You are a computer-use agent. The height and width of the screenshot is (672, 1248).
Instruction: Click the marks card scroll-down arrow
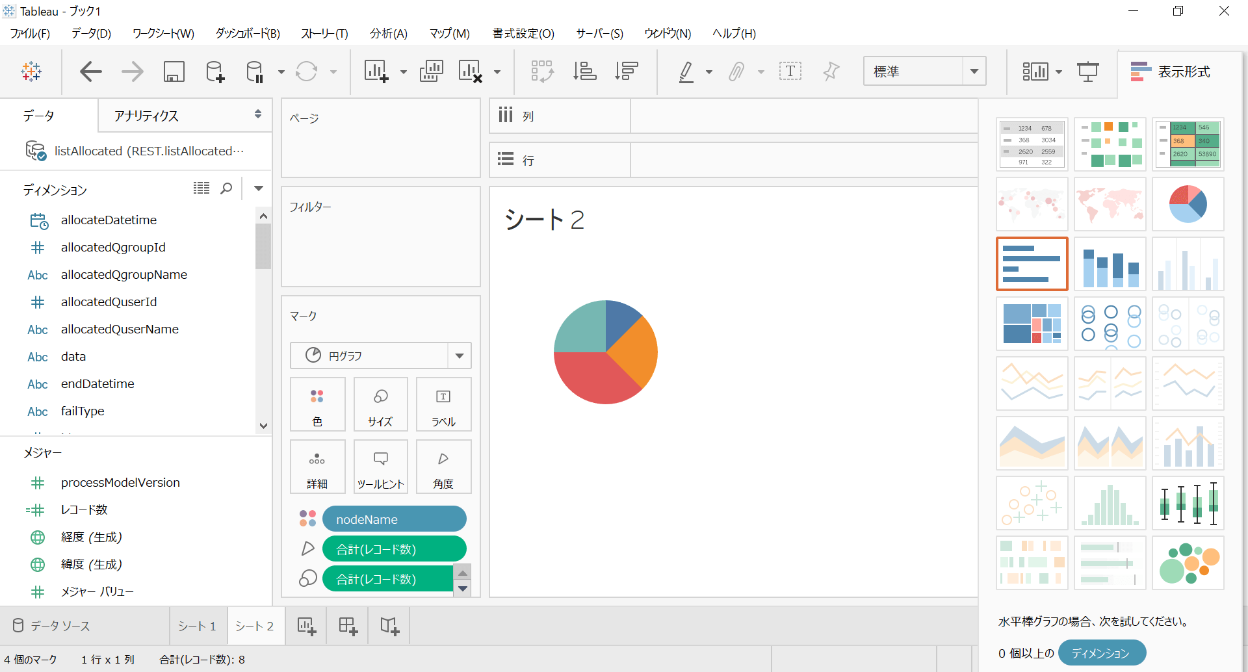[x=463, y=589]
